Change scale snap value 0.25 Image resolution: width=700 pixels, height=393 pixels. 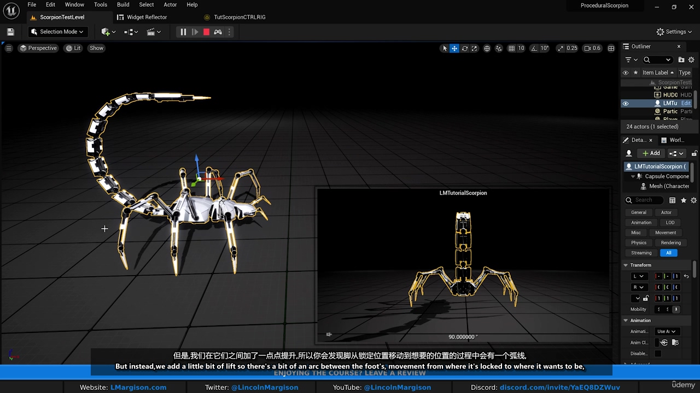point(572,48)
